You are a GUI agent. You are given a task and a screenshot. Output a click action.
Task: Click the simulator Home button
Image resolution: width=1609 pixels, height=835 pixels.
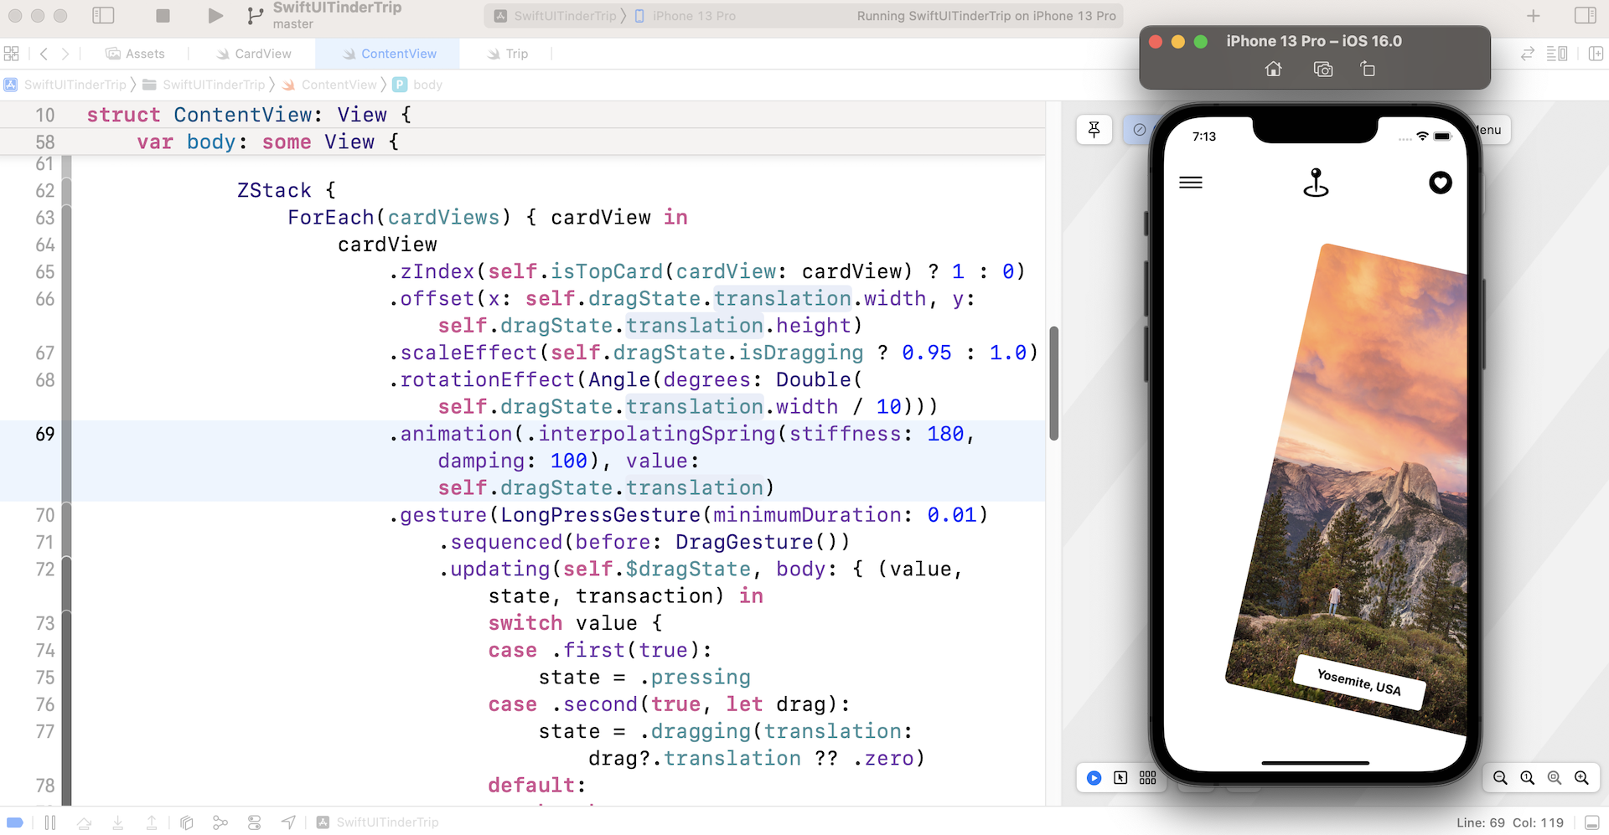[1273, 70]
